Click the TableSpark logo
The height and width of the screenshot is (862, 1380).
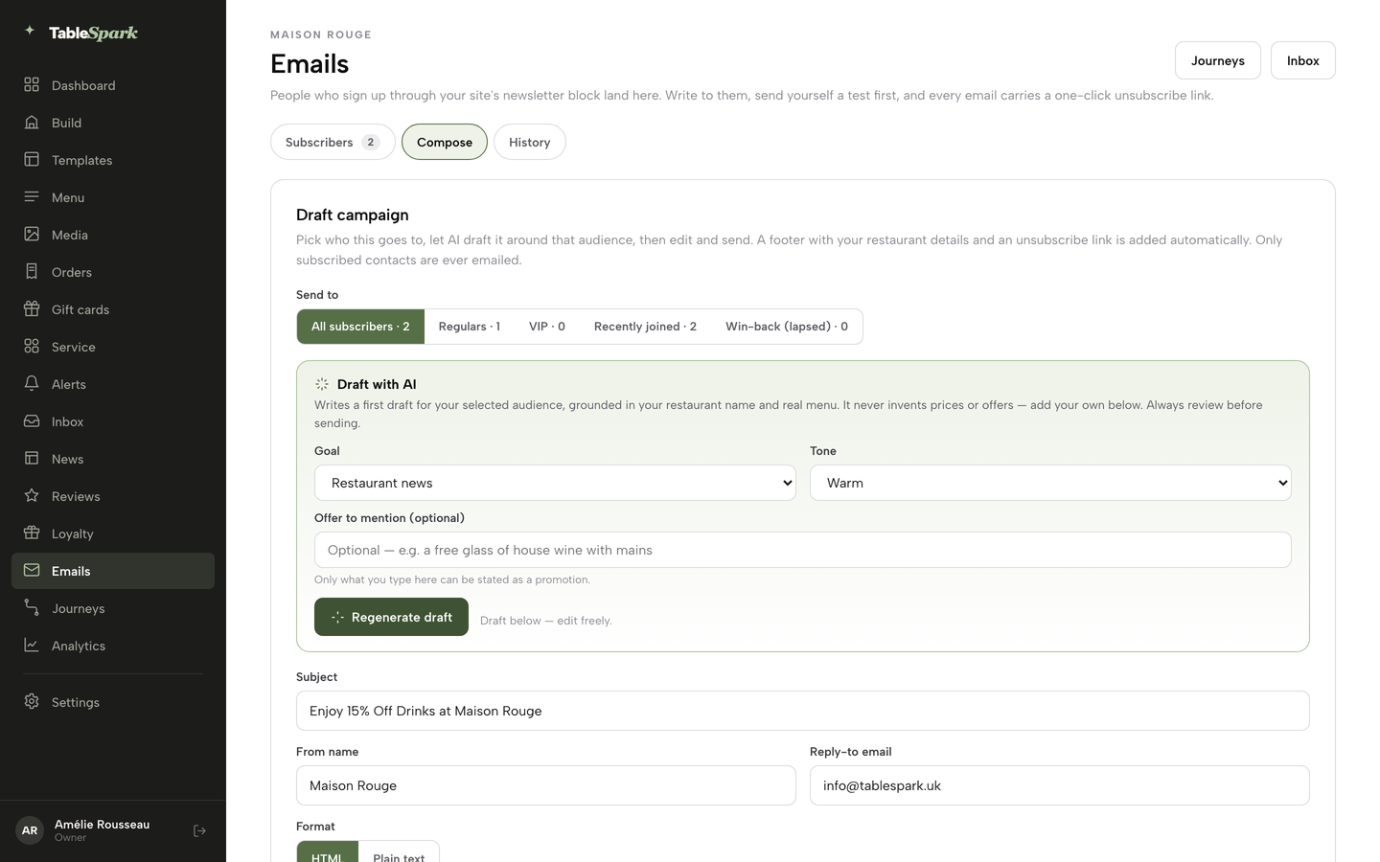[81, 33]
